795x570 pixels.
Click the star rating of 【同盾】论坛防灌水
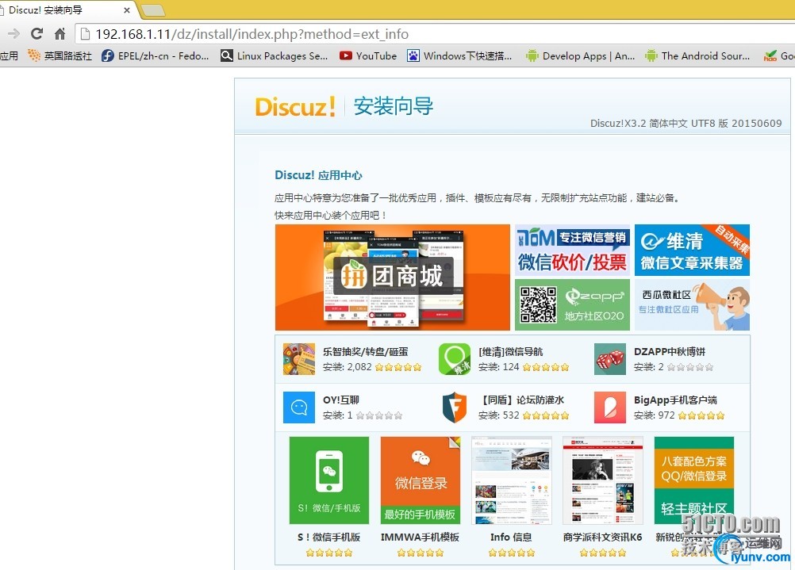546,416
